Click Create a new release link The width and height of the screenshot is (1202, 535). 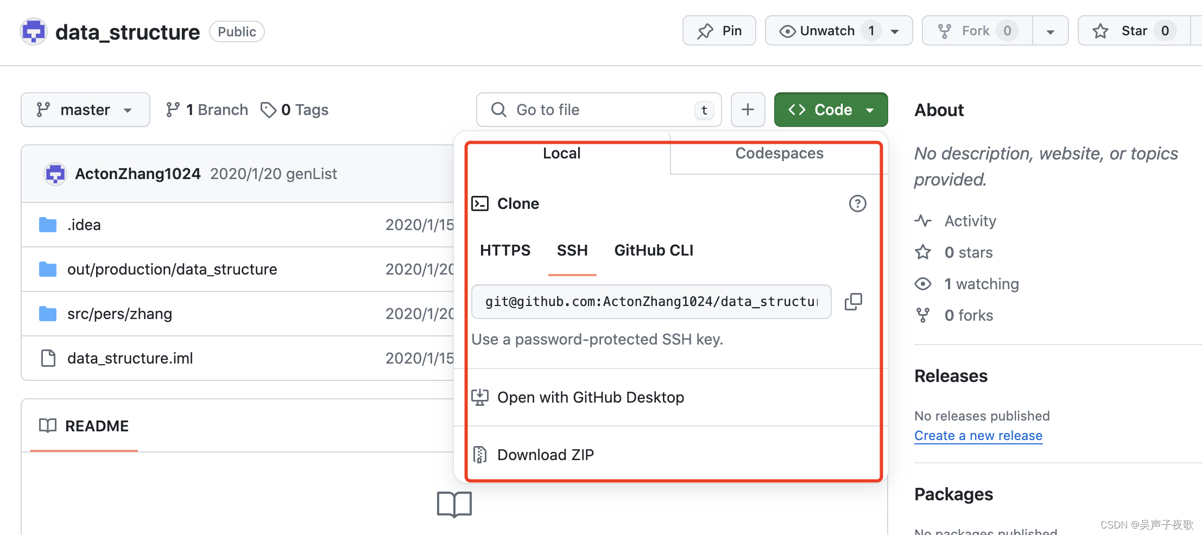point(978,436)
